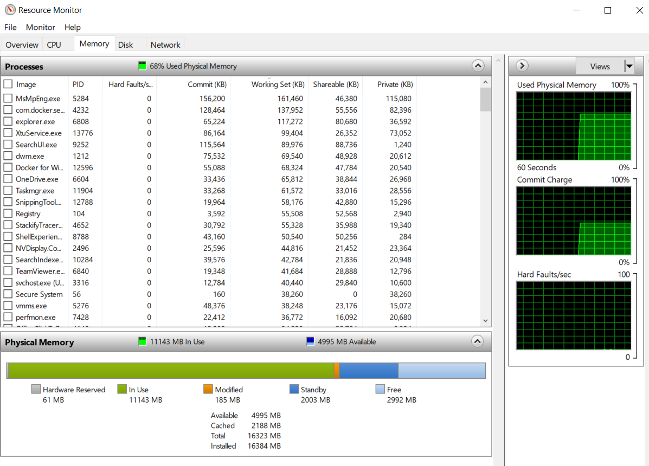
Task: Hide the graphs pane with the arrow button
Action: click(x=522, y=66)
